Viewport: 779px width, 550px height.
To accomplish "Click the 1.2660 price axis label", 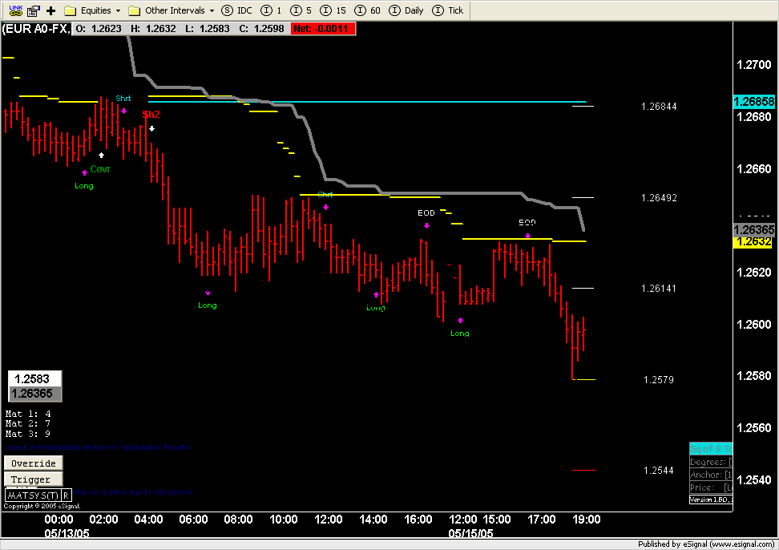I will (x=753, y=169).
